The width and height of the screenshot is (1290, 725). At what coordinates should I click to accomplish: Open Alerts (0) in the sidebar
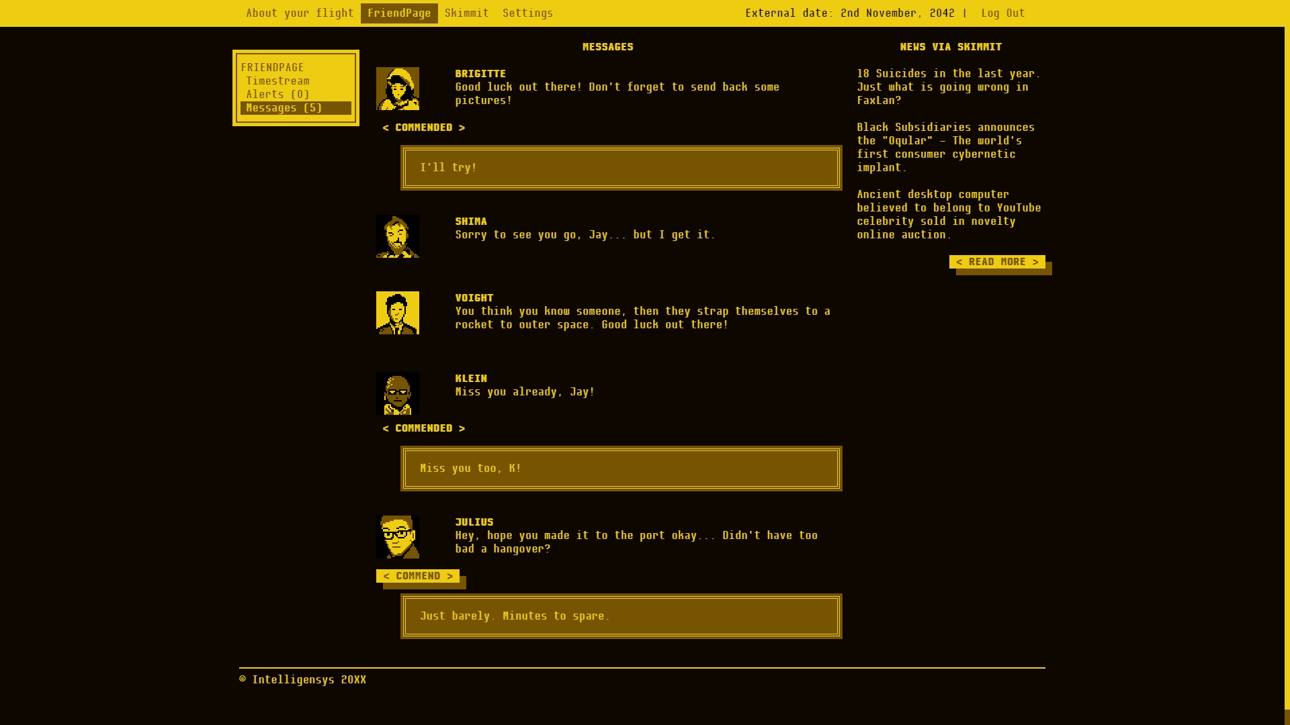click(277, 95)
